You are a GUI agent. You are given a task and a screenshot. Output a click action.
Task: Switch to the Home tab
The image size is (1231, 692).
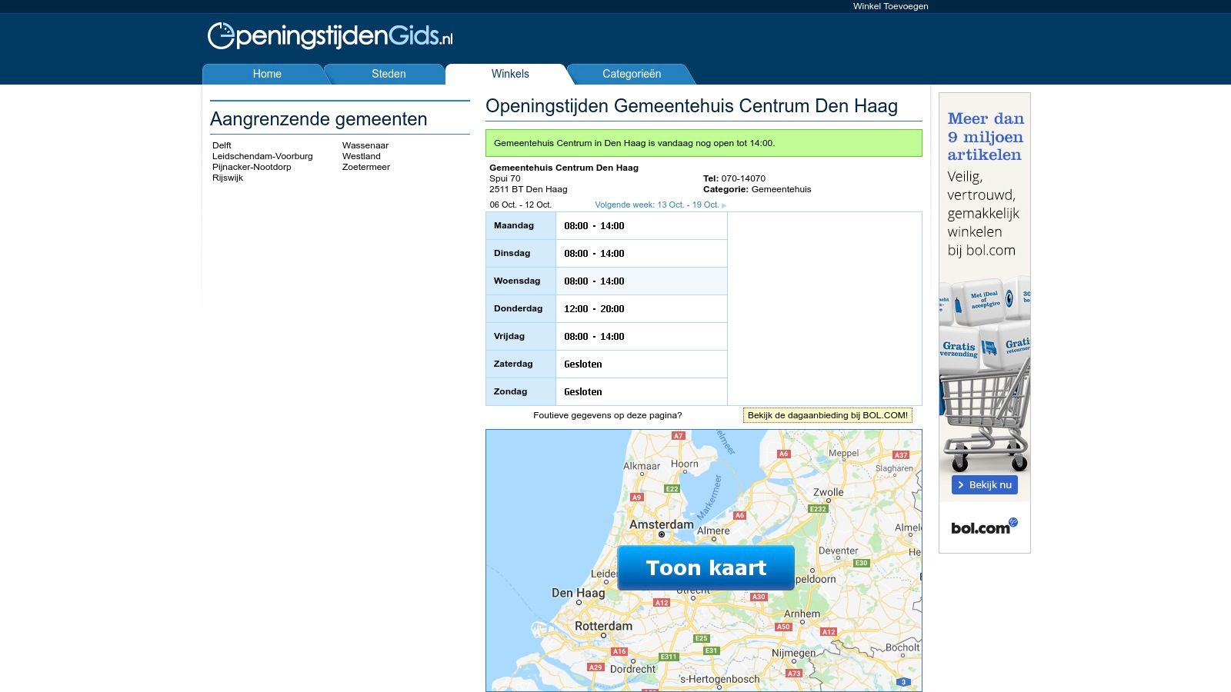pos(266,74)
